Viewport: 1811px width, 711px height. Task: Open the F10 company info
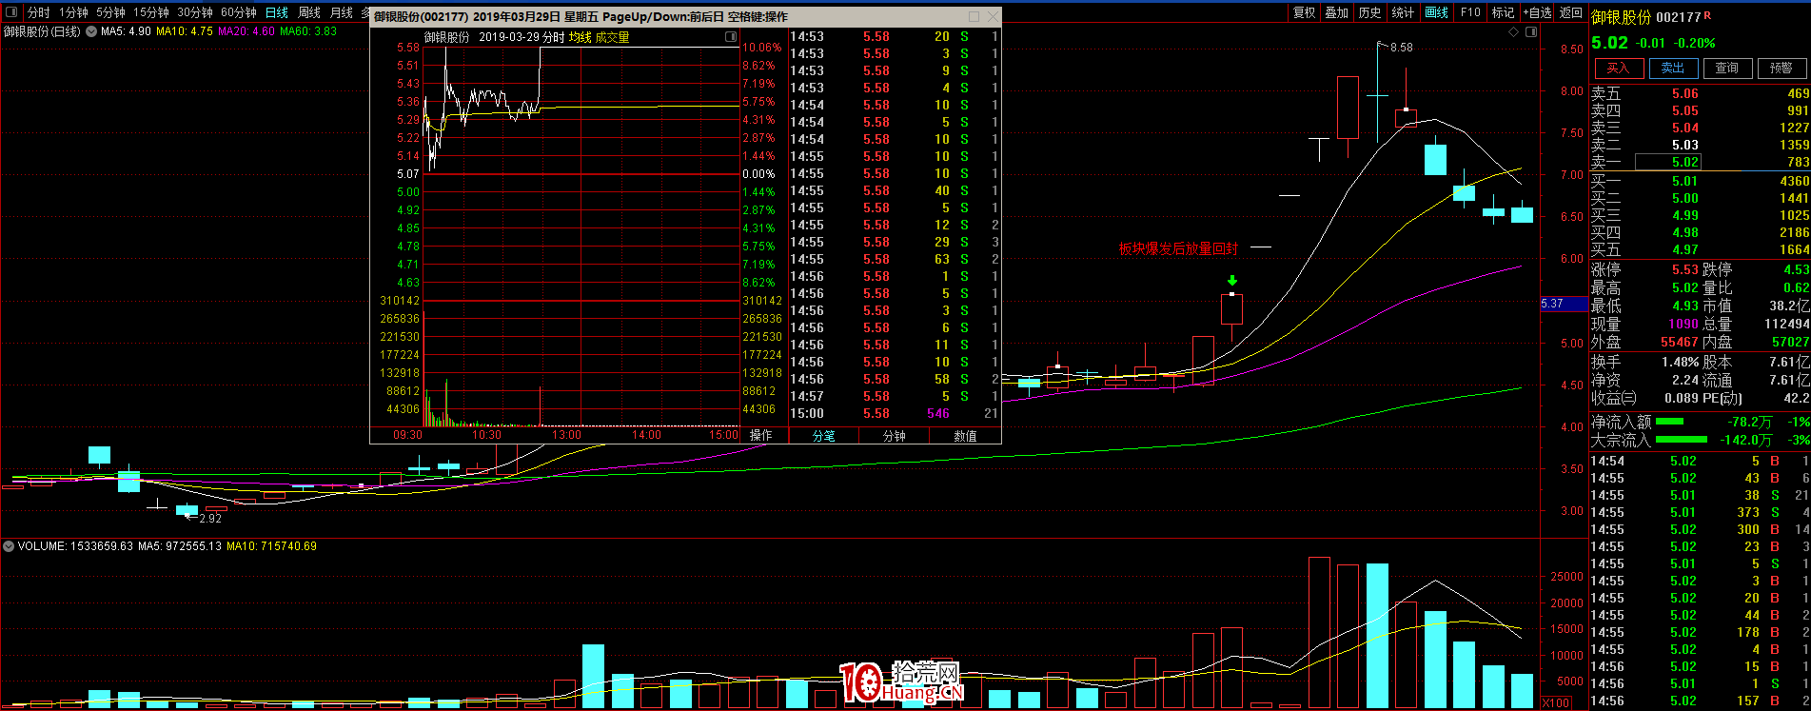[1470, 12]
